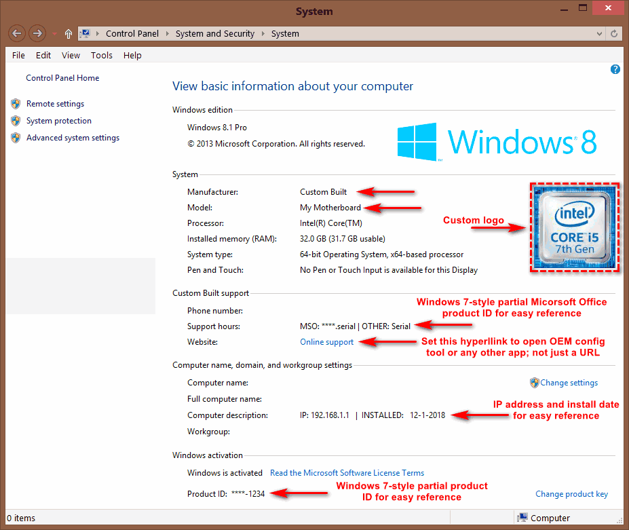Screen dimensions: 629x530
Task: Read the Microsoft Software License Terms
Action: coord(347,473)
